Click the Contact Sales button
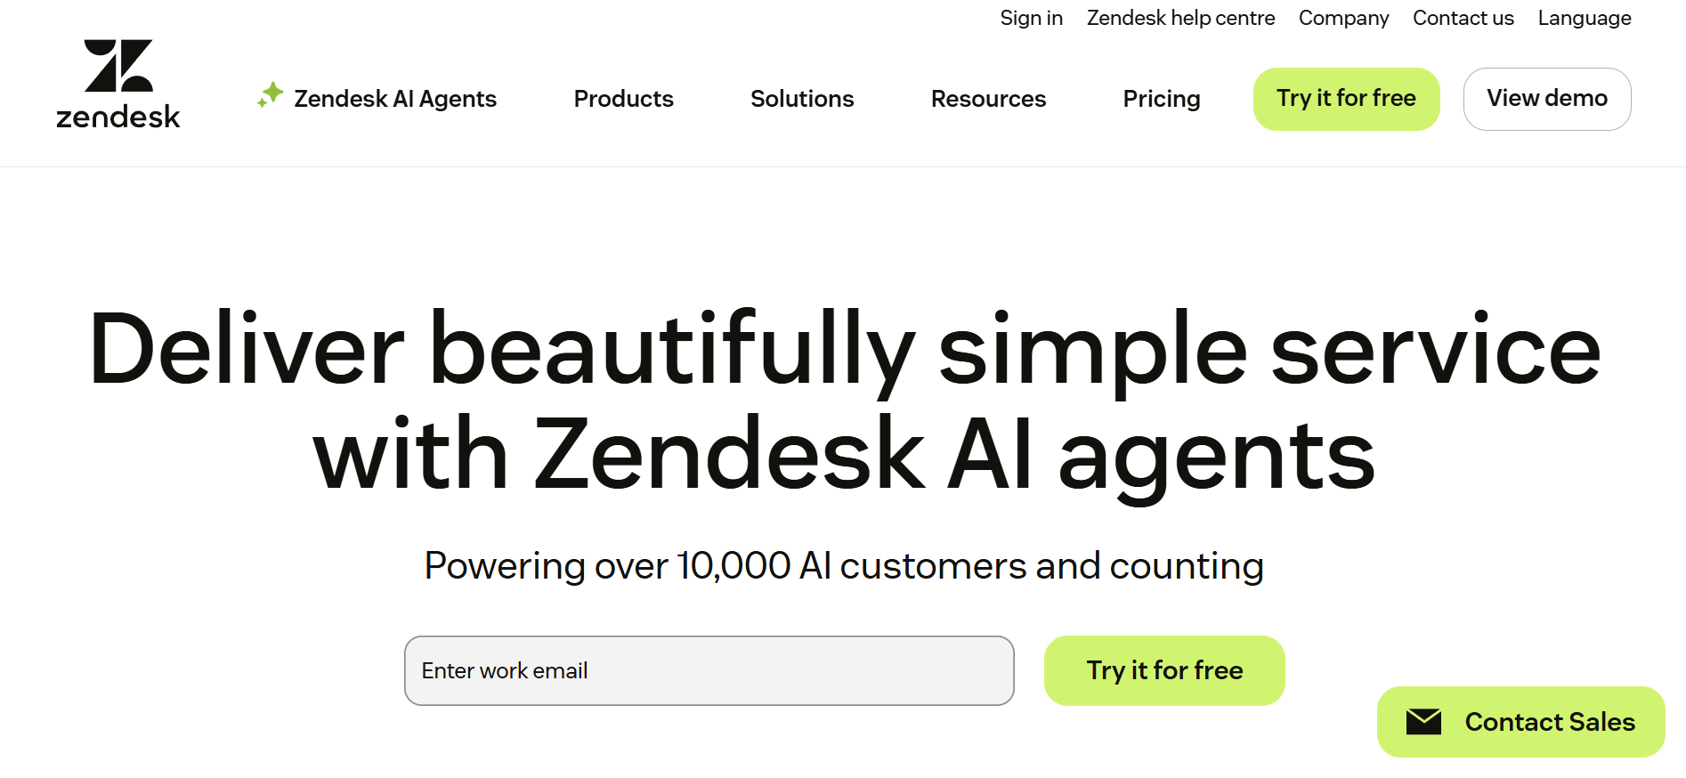The image size is (1686, 778). click(x=1520, y=722)
